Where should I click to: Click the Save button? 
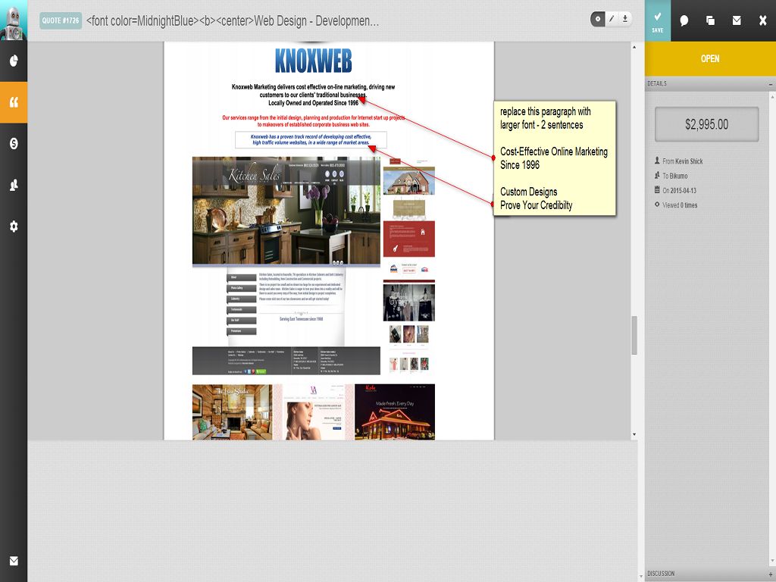click(657, 20)
